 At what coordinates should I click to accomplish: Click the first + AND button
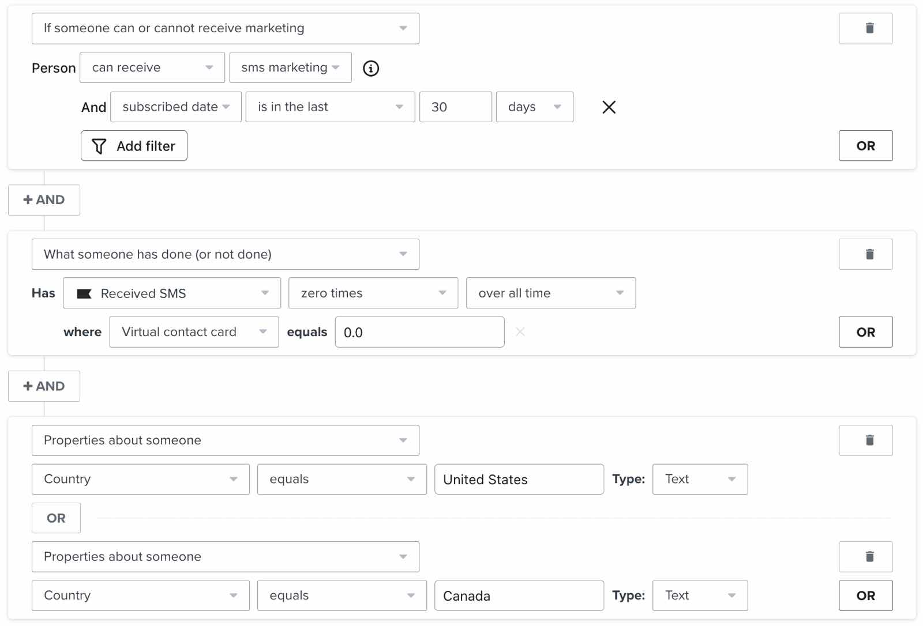44,200
